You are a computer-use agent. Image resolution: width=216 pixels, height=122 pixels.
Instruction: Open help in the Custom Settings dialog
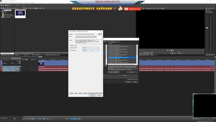[x=97, y=32]
